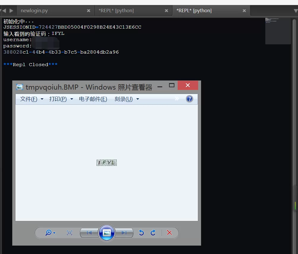Screen dimensions: 298x254
Task: Click the editor minimap preview
Action: point(278,31)
